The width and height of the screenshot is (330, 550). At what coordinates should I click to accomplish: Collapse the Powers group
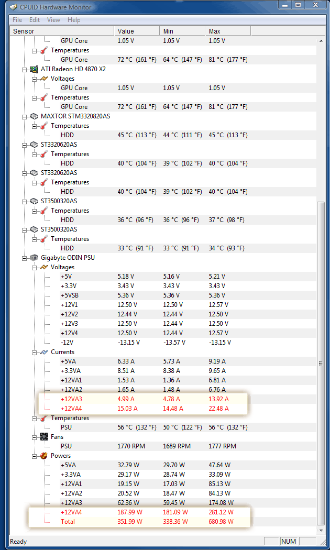point(35,456)
